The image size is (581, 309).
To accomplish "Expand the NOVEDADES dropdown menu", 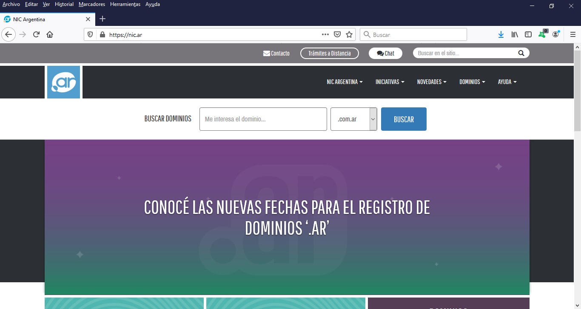I will [x=432, y=82].
